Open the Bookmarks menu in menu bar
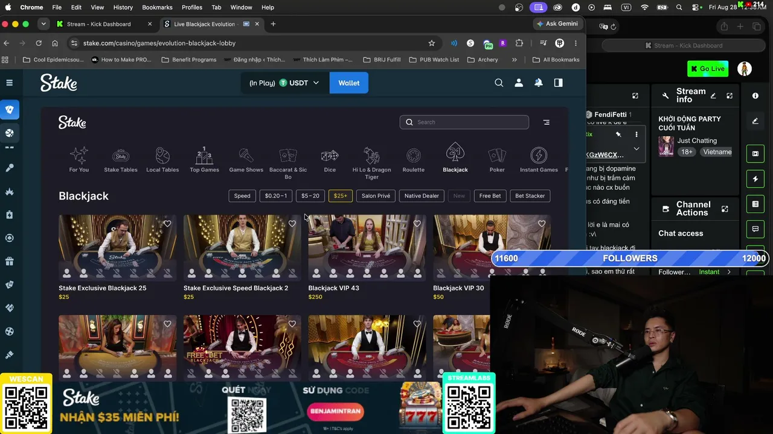This screenshot has height=434, width=773. tap(157, 7)
